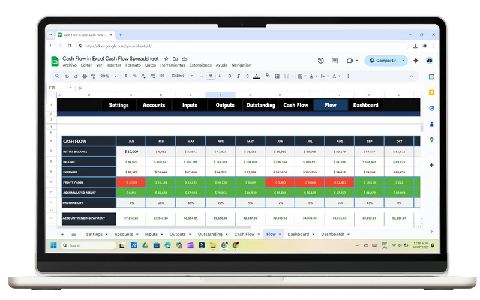
Task: Increase font size with plus
Action: tap(219, 76)
